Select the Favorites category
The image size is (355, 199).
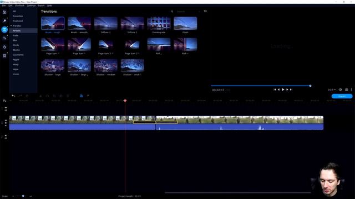pos(18,16)
